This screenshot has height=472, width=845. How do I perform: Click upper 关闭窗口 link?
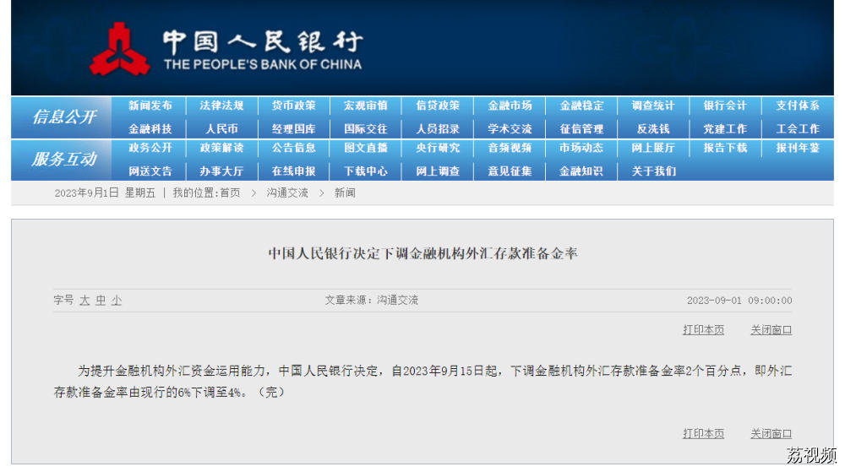coord(771,330)
